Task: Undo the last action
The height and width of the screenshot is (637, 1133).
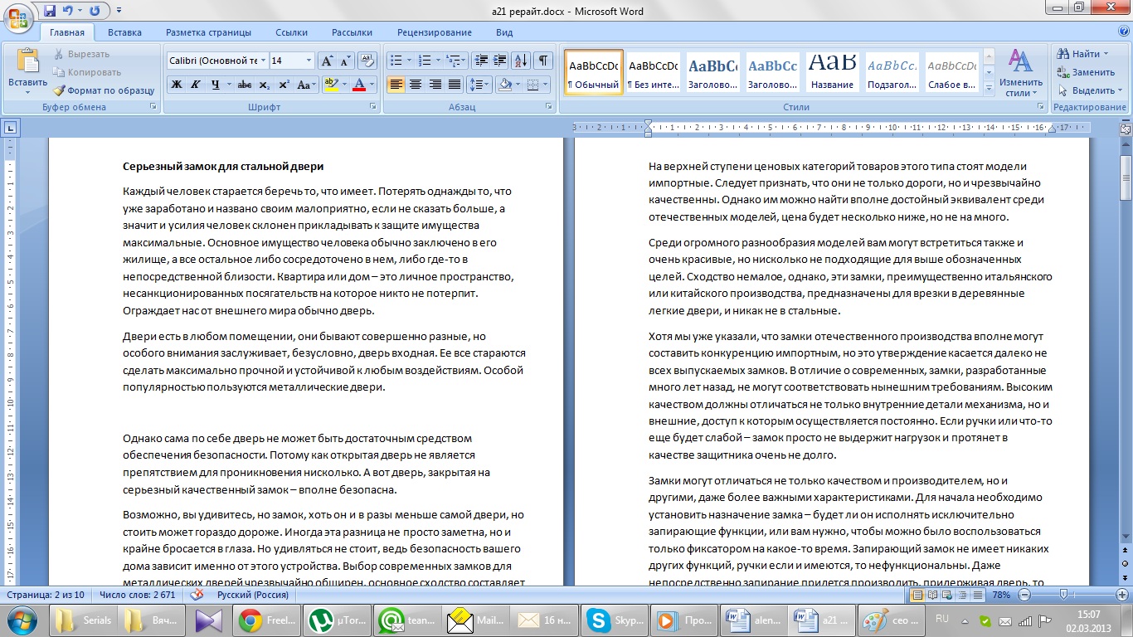Action: coord(70,11)
